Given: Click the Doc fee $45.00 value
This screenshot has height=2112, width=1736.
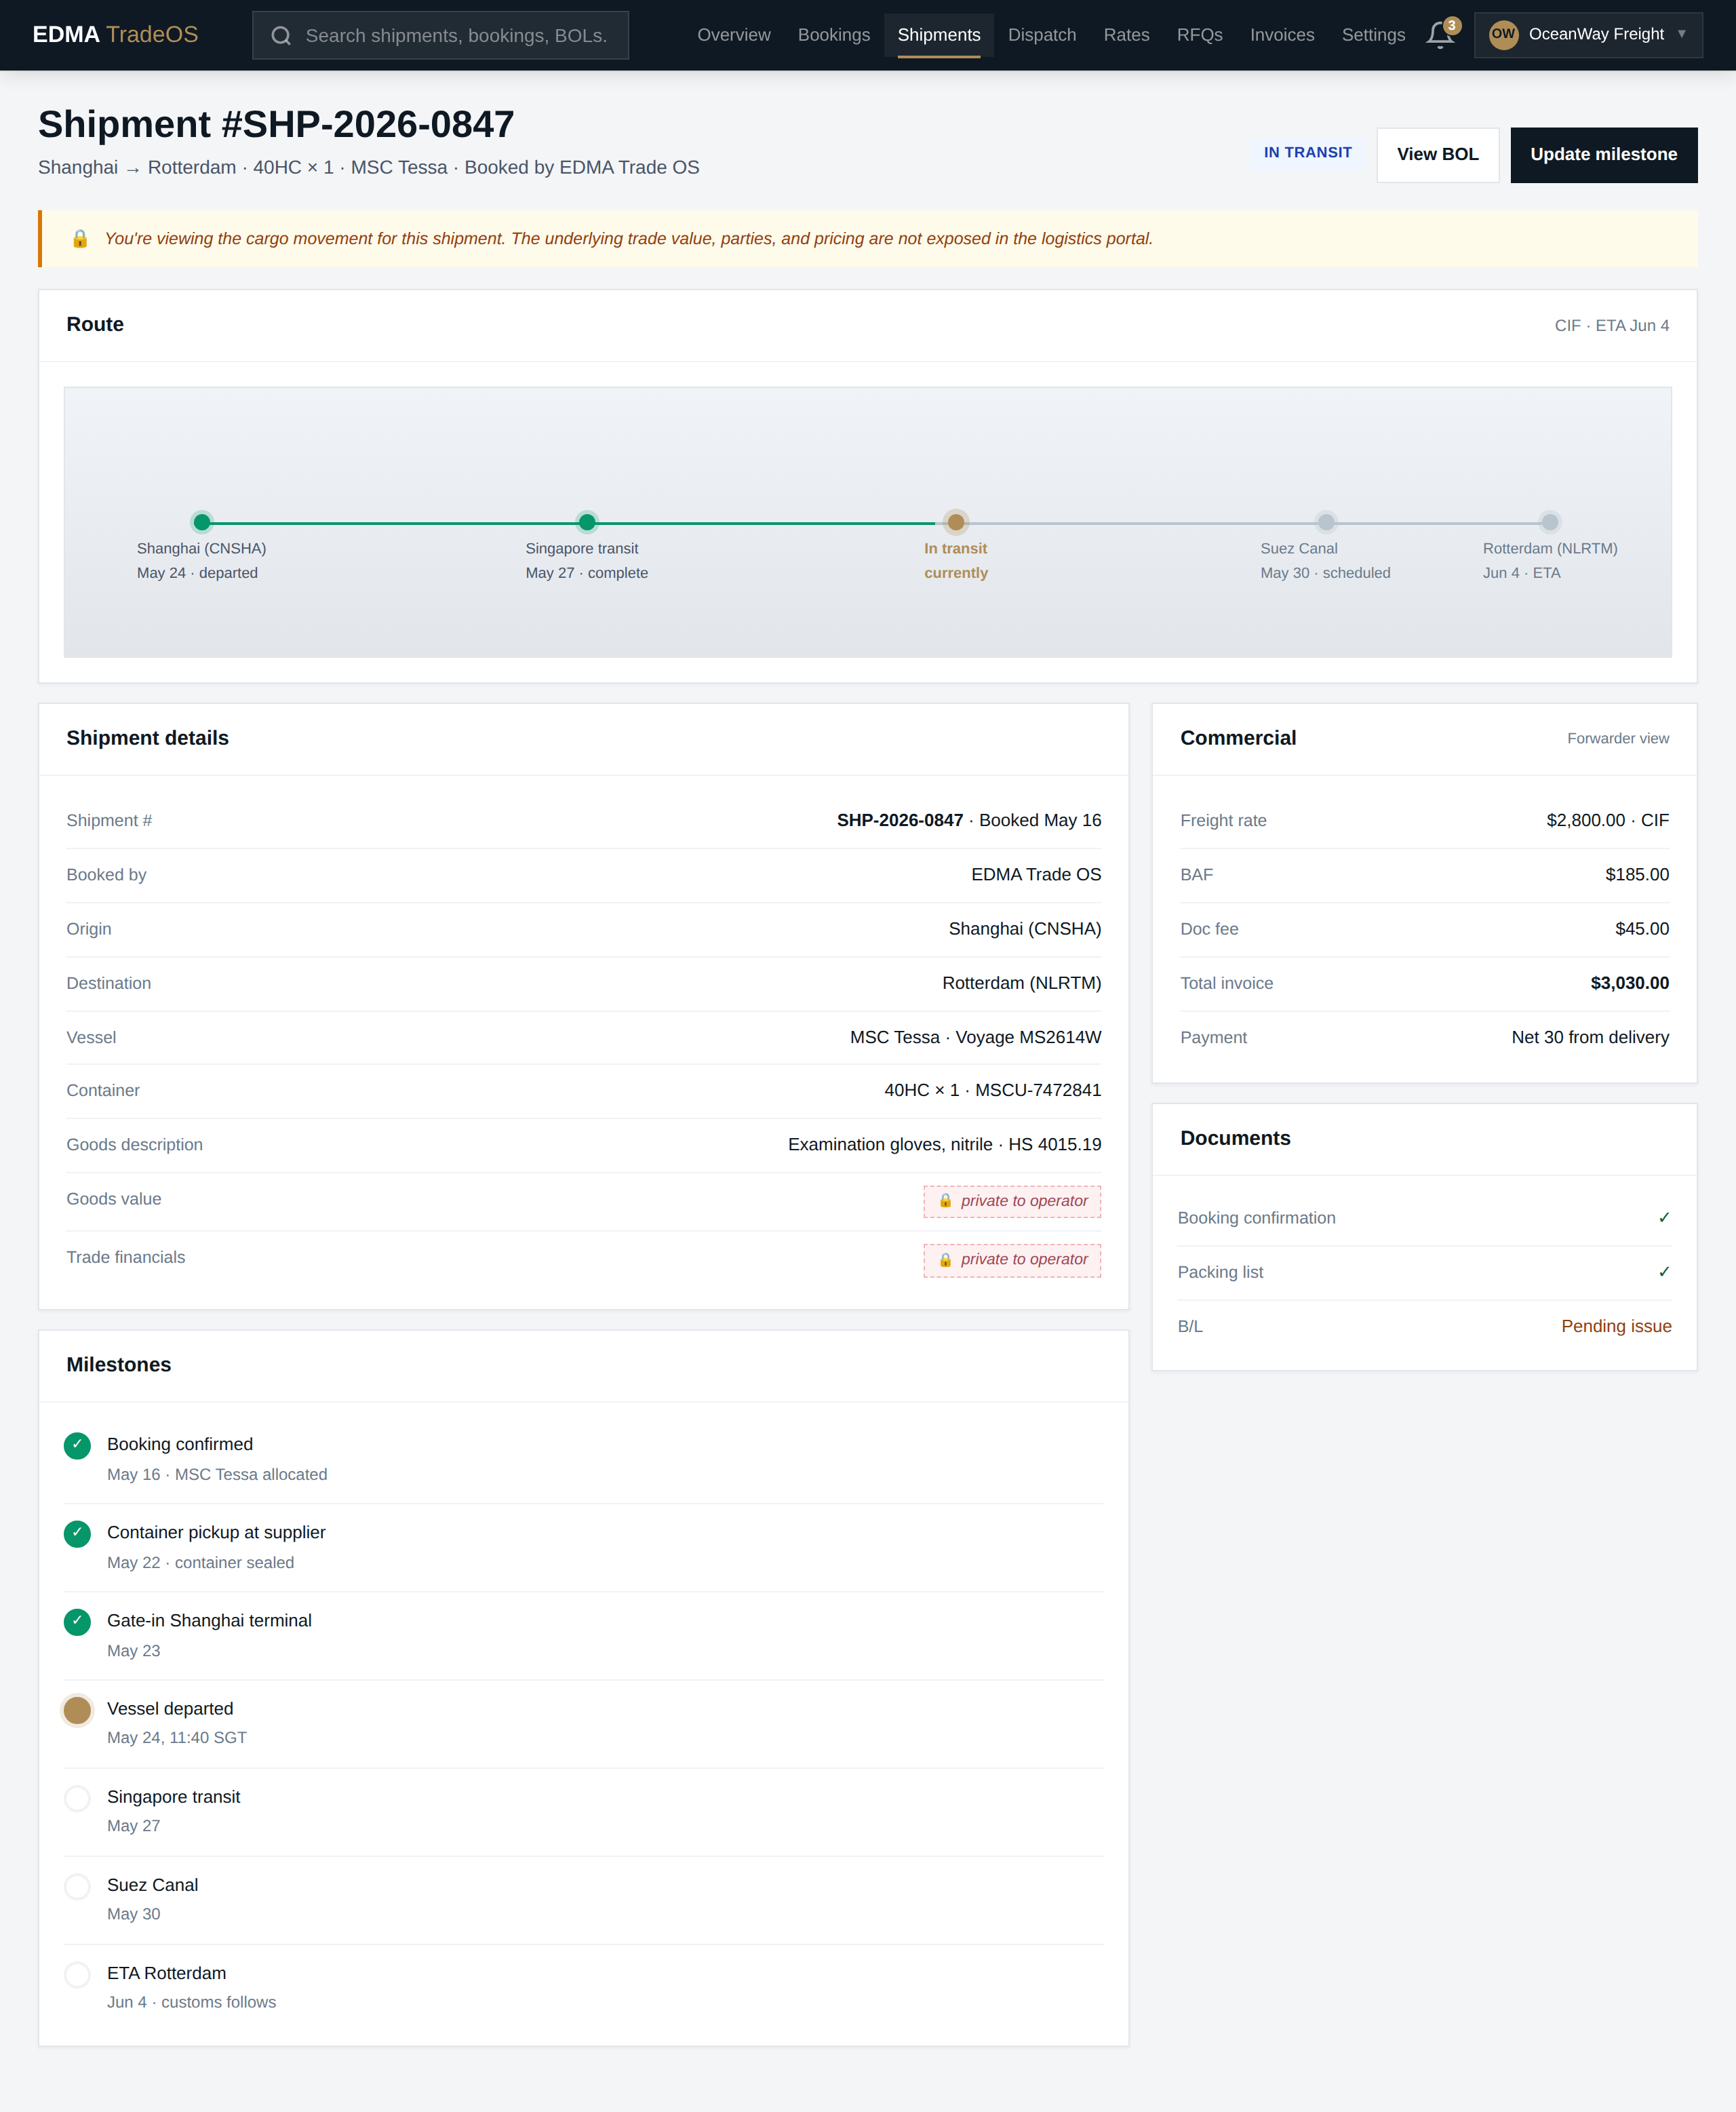Looking at the screenshot, I should [1641, 928].
